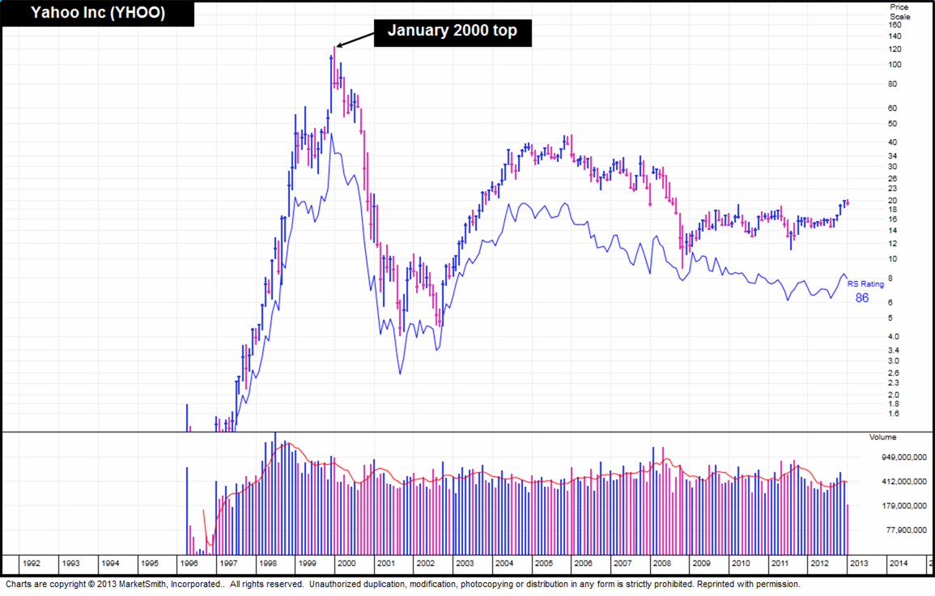Image resolution: width=935 pixels, height=596 pixels.
Task: Select the price scale value "140"
Action: [895, 36]
